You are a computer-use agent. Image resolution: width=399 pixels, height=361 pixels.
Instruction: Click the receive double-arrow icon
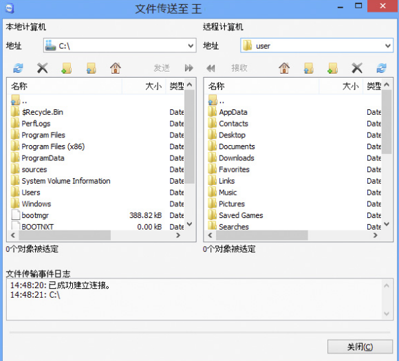pos(211,68)
